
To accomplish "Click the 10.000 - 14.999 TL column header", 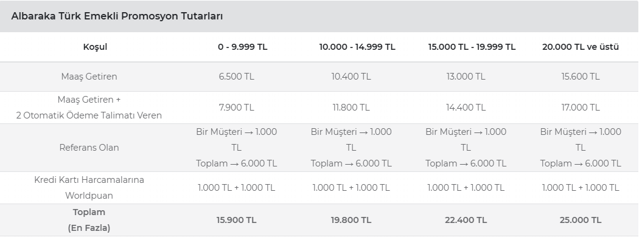I will point(357,47).
